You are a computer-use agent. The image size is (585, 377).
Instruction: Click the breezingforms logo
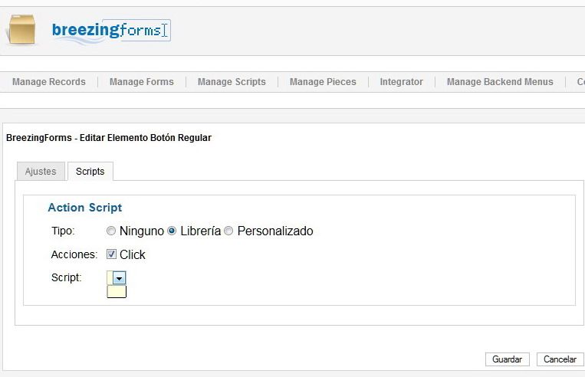(x=111, y=31)
